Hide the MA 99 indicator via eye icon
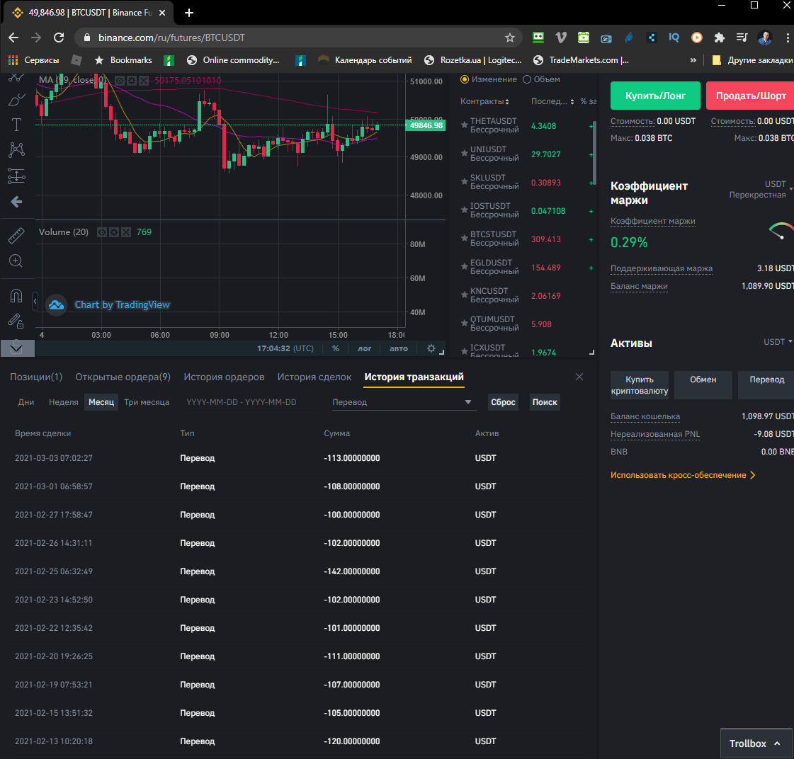This screenshot has width=794, height=759. coord(120,80)
